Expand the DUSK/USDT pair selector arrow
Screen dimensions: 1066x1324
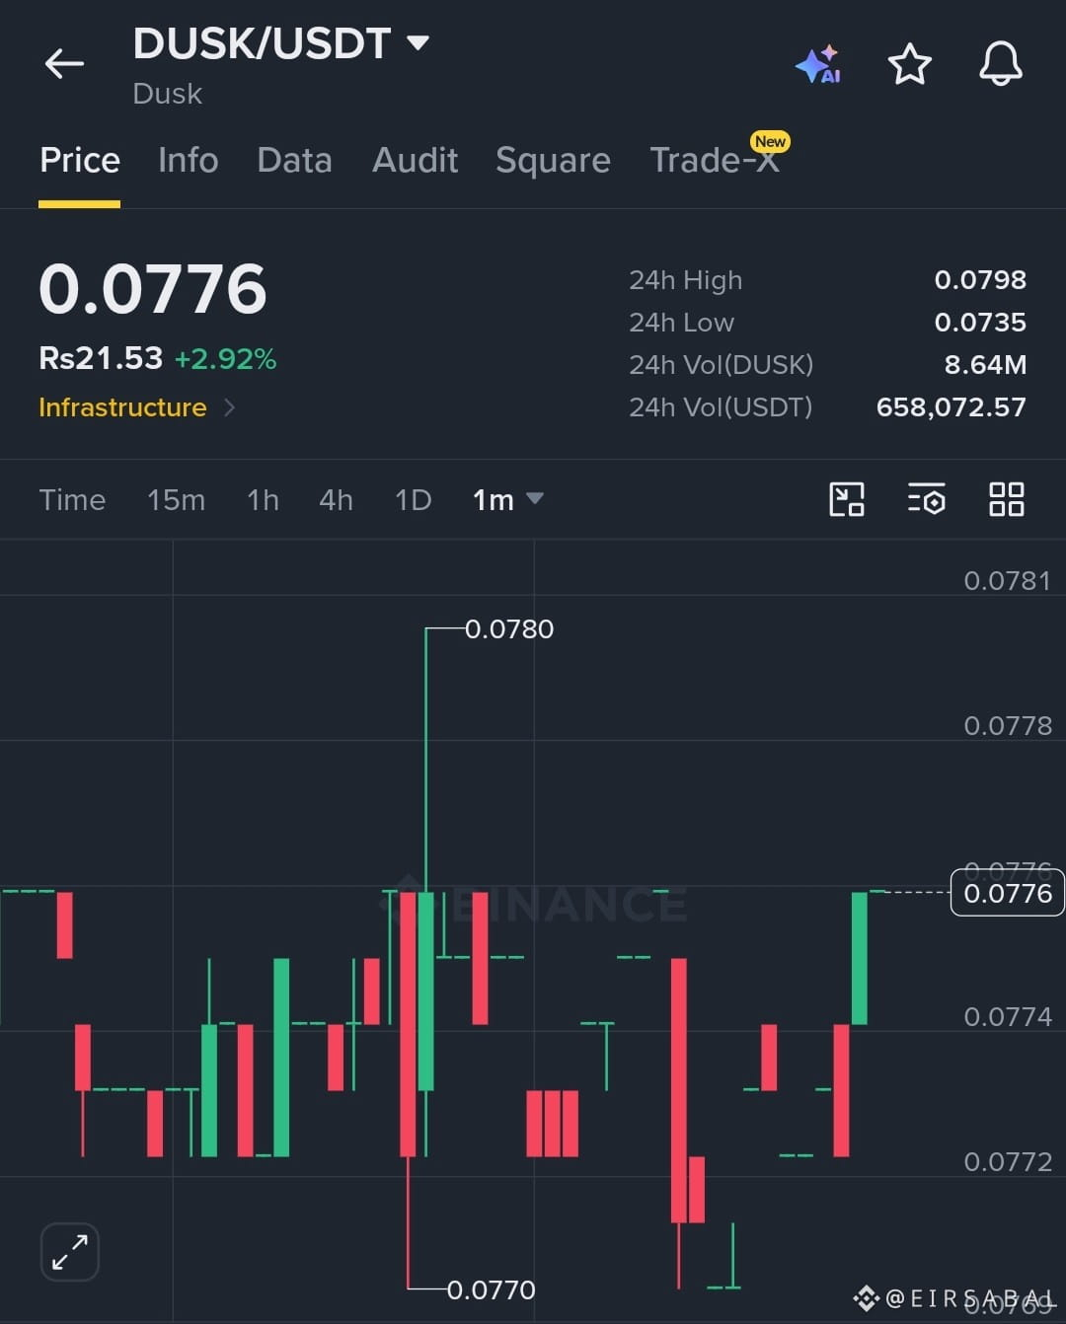click(x=418, y=42)
